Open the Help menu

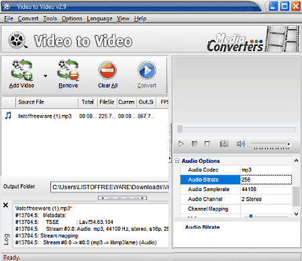pos(140,19)
